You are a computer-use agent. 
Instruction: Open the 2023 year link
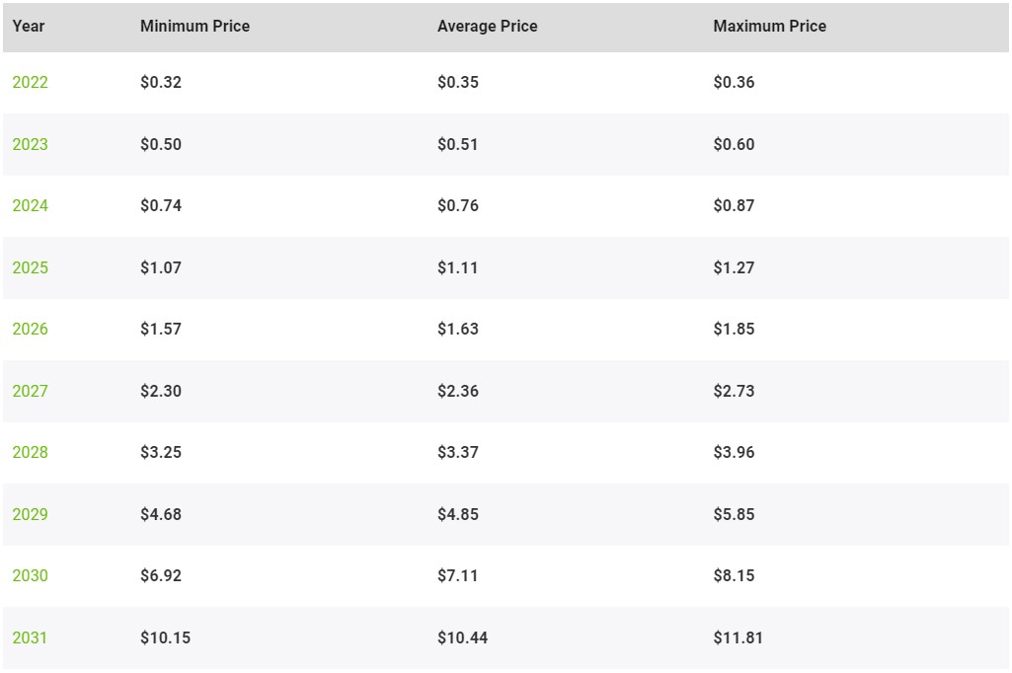tap(30, 144)
